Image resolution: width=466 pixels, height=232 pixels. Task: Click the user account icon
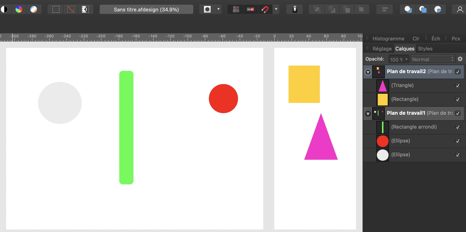click(x=459, y=9)
